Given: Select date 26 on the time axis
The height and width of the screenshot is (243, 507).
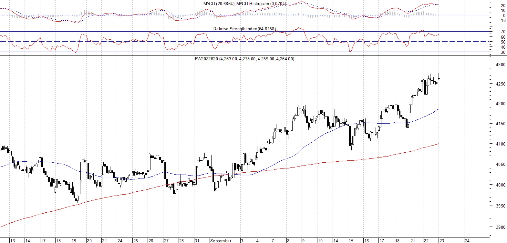Looking at the screenshot, I should pyautogui.click(x=150, y=241).
